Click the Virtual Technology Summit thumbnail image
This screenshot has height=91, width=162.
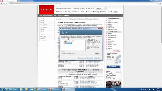[x=113, y=84]
